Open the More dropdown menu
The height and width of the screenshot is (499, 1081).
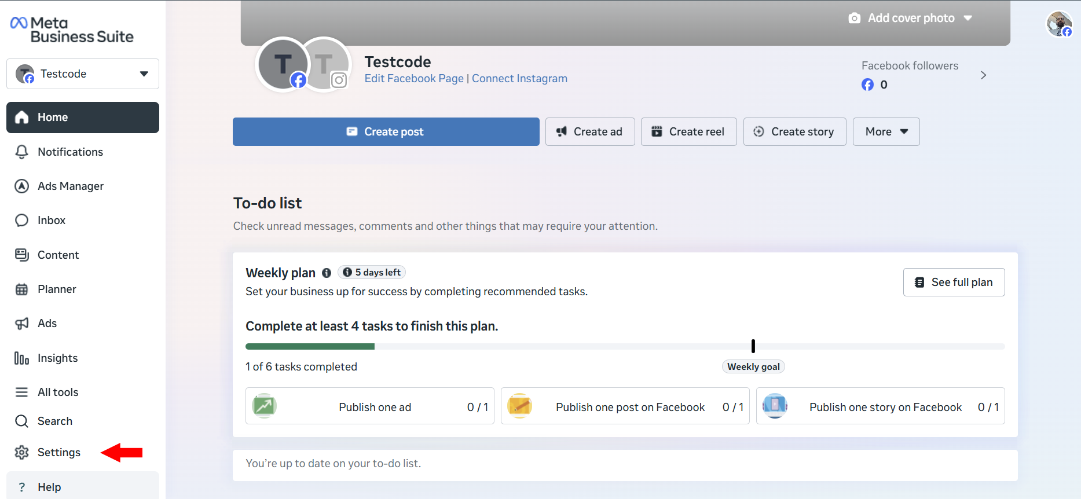[886, 131]
